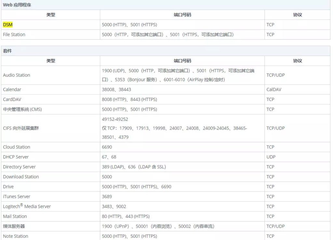Click the Web 应用程序 section header

pyautogui.click(x=17, y=5)
